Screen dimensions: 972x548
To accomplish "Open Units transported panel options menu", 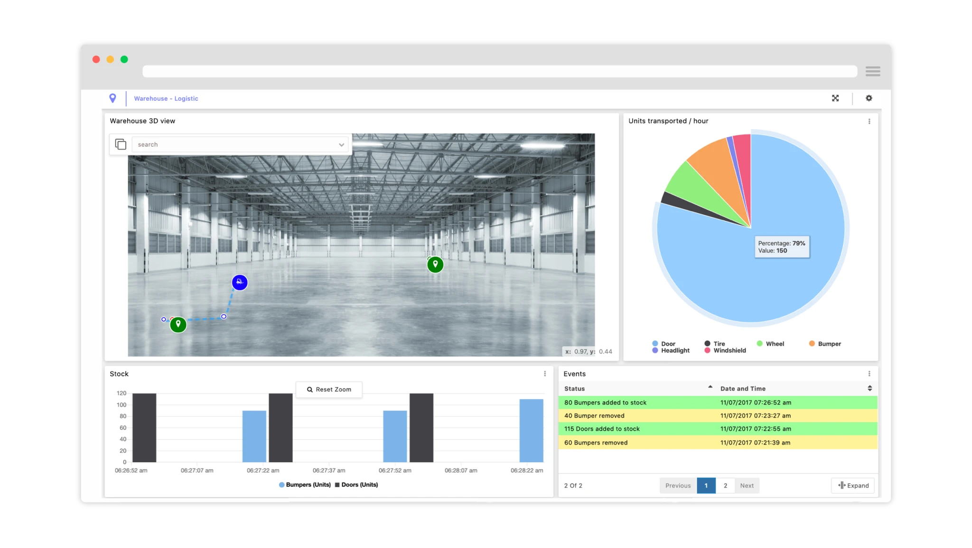I will 869,122.
